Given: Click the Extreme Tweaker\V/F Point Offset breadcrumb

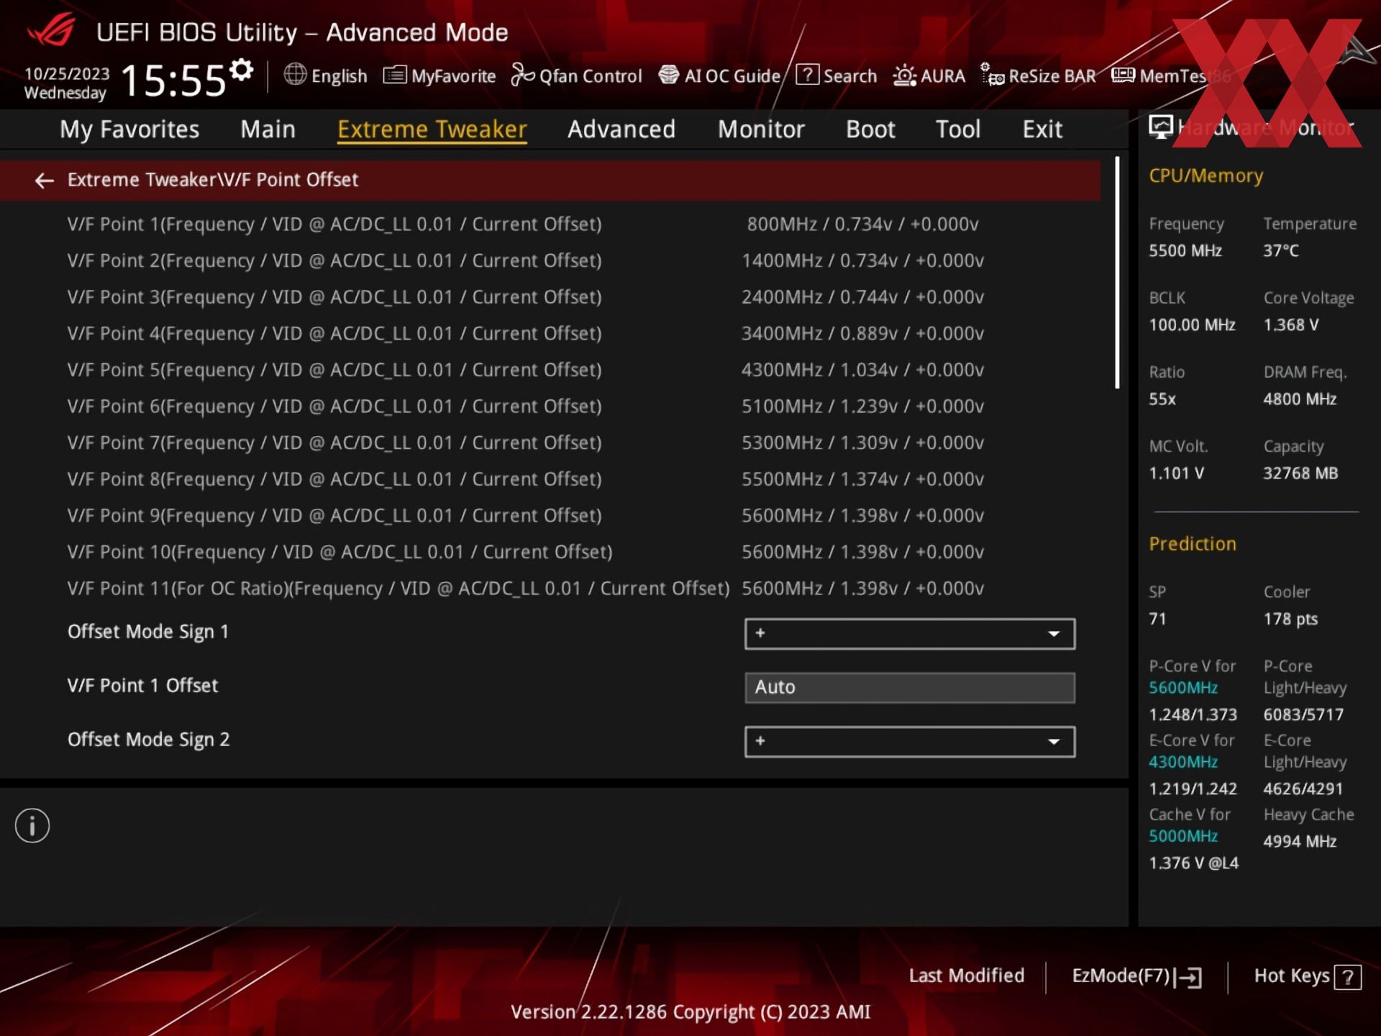Looking at the screenshot, I should (x=213, y=180).
